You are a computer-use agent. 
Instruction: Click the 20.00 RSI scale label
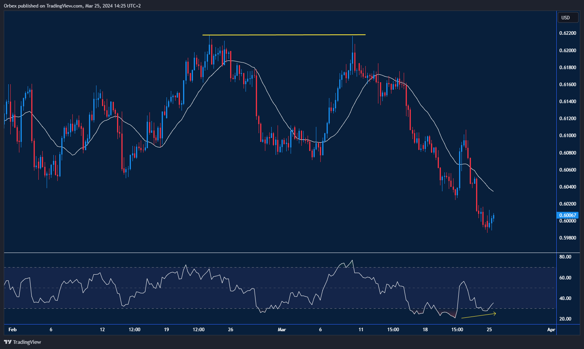tap(565, 319)
